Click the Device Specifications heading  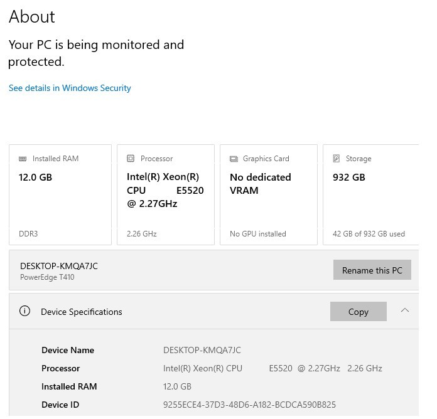tap(82, 312)
